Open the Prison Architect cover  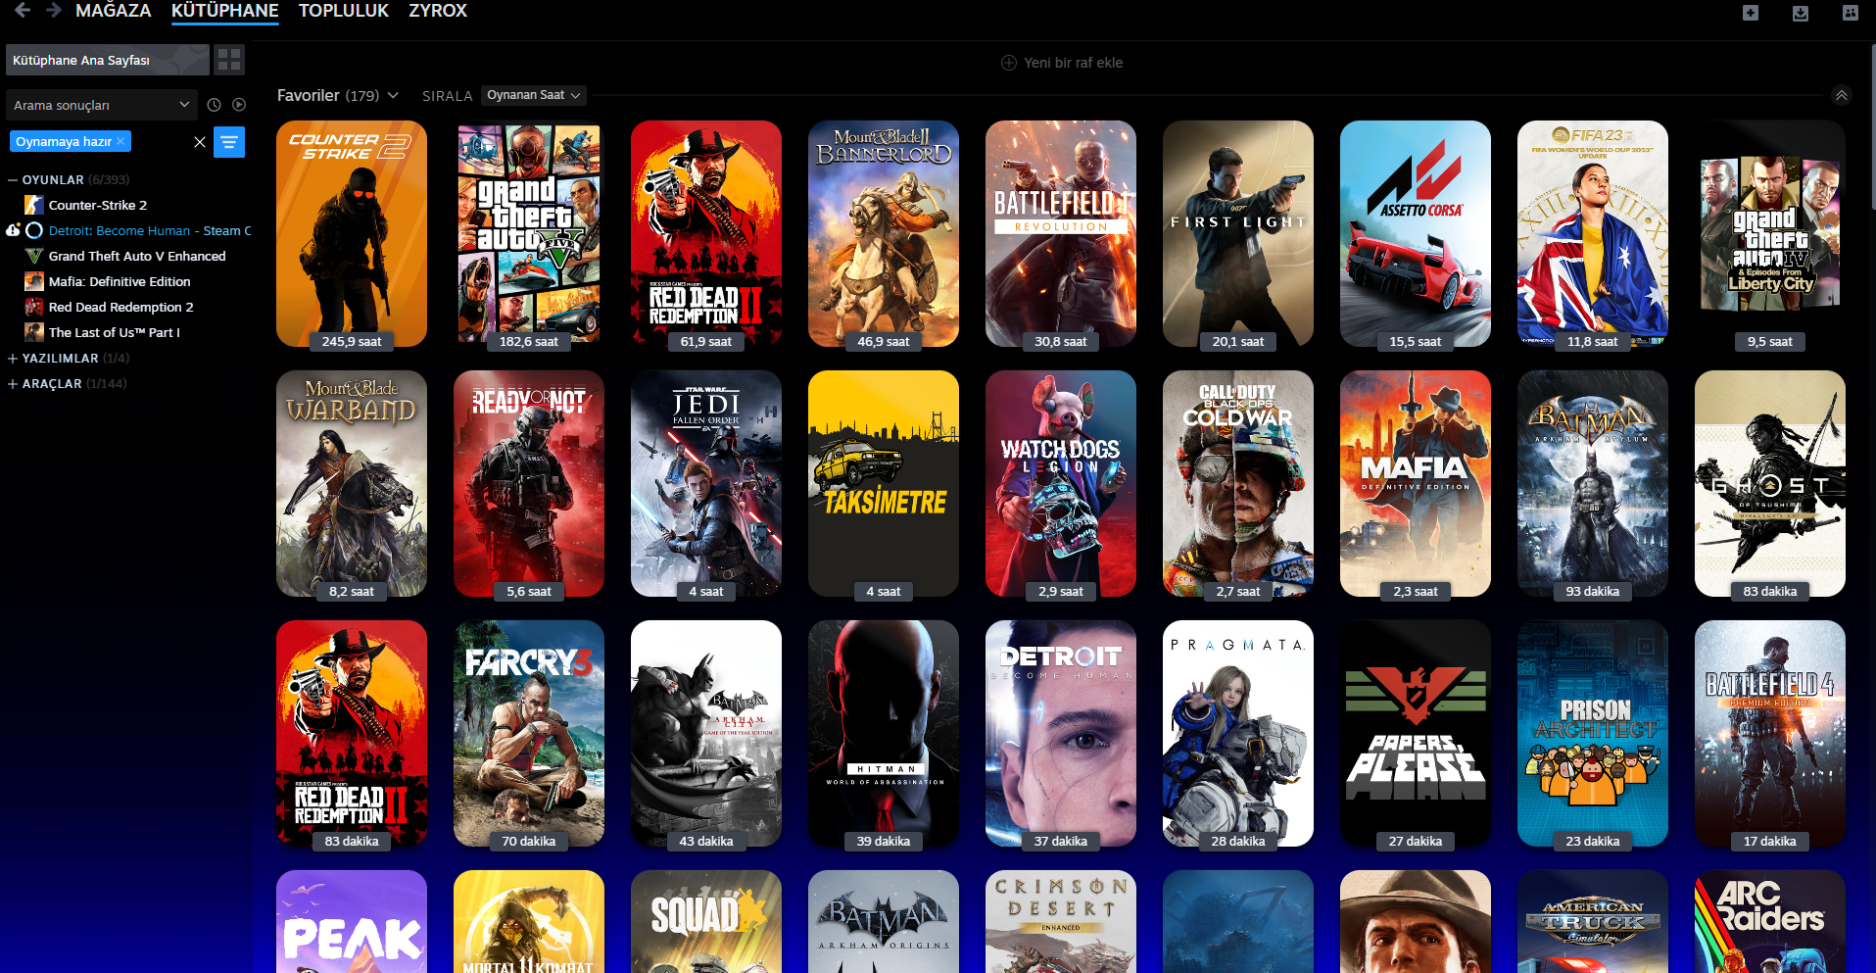pyautogui.click(x=1593, y=733)
